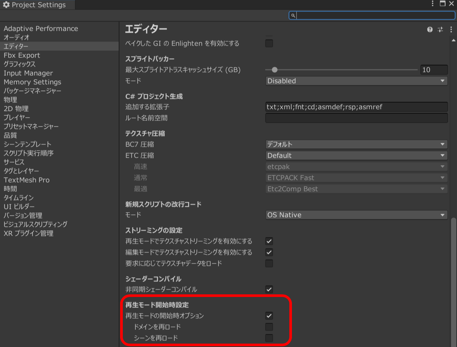
Task: Click the gear icon in the Project Settings title
Action: (6, 4)
